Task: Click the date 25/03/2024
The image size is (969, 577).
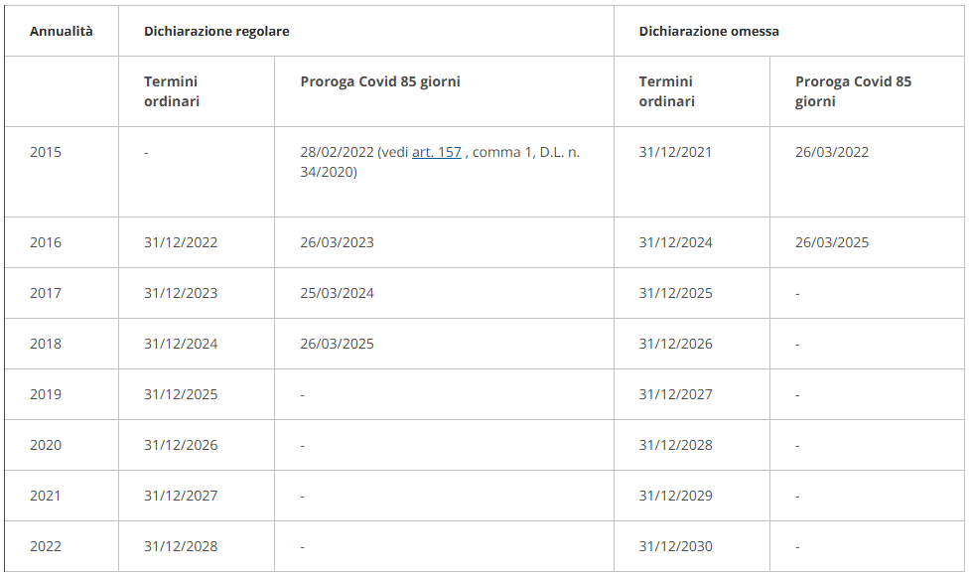Action: 337,293
